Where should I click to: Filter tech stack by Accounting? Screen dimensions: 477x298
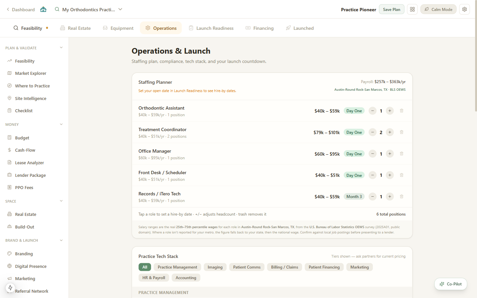(186, 278)
